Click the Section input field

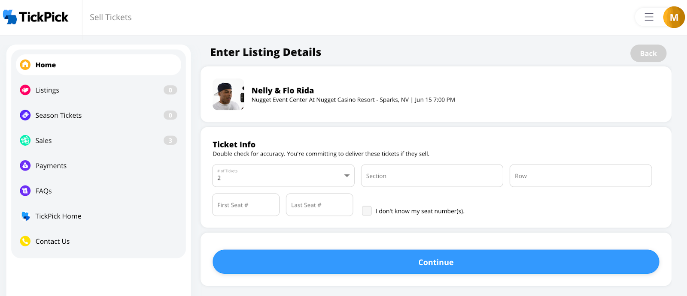[x=432, y=176]
